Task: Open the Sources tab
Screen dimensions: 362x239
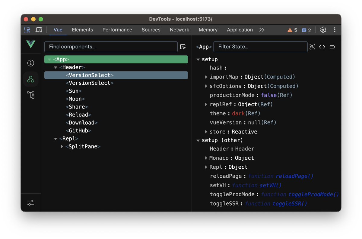Action: click(151, 30)
